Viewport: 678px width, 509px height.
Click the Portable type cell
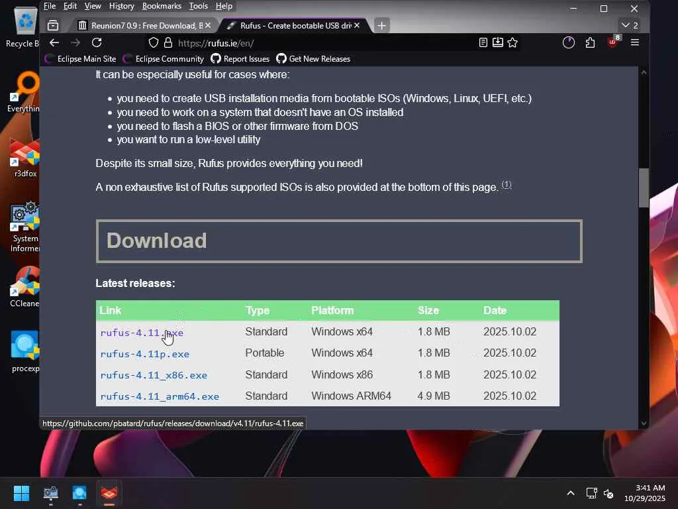pos(265,353)
